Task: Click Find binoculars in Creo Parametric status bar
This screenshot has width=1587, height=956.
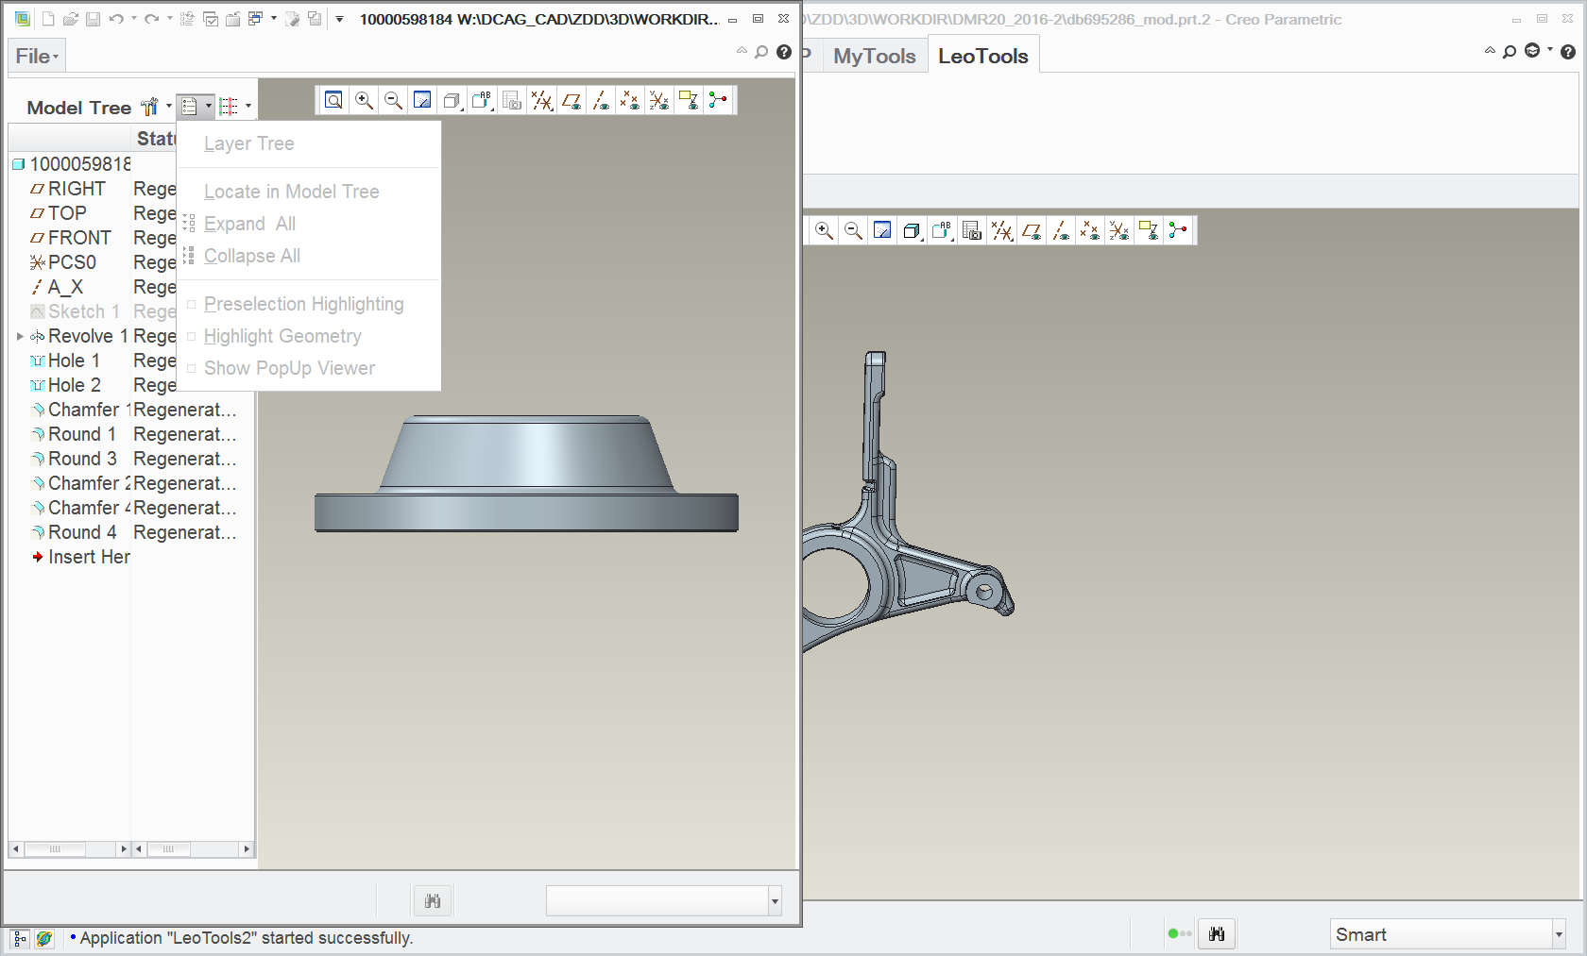Action: [x=1217, y=934]
